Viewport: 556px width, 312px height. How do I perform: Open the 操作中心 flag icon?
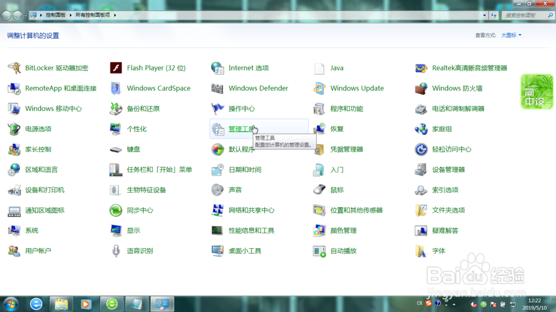tap(217, 109)
